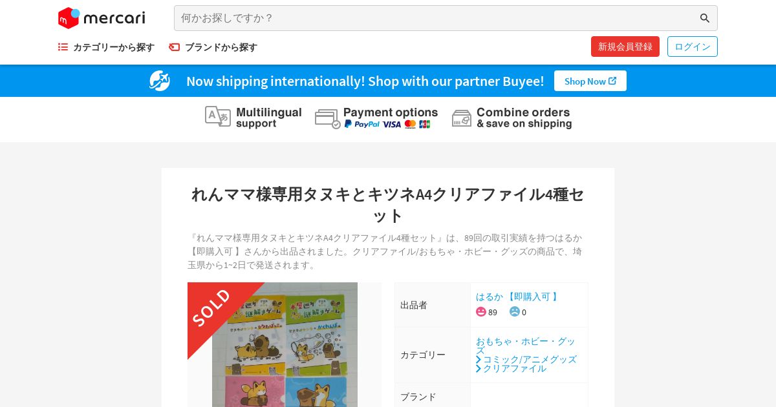Image resolution: width=776 pixels, height=407 pixels.
Task: Open ブランドから探す menu
Action: coord(213,47)
